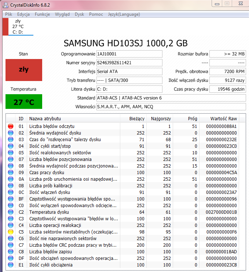Click the blue status icon for attribute 07
Screen dimensions: 249x272
coord(11,159)
